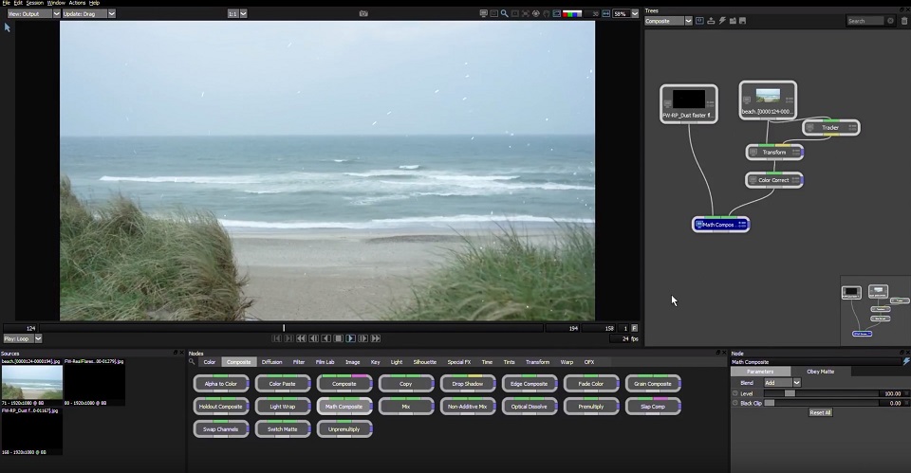Click the export tray icon in Trees toolbar

pos(711,21)
